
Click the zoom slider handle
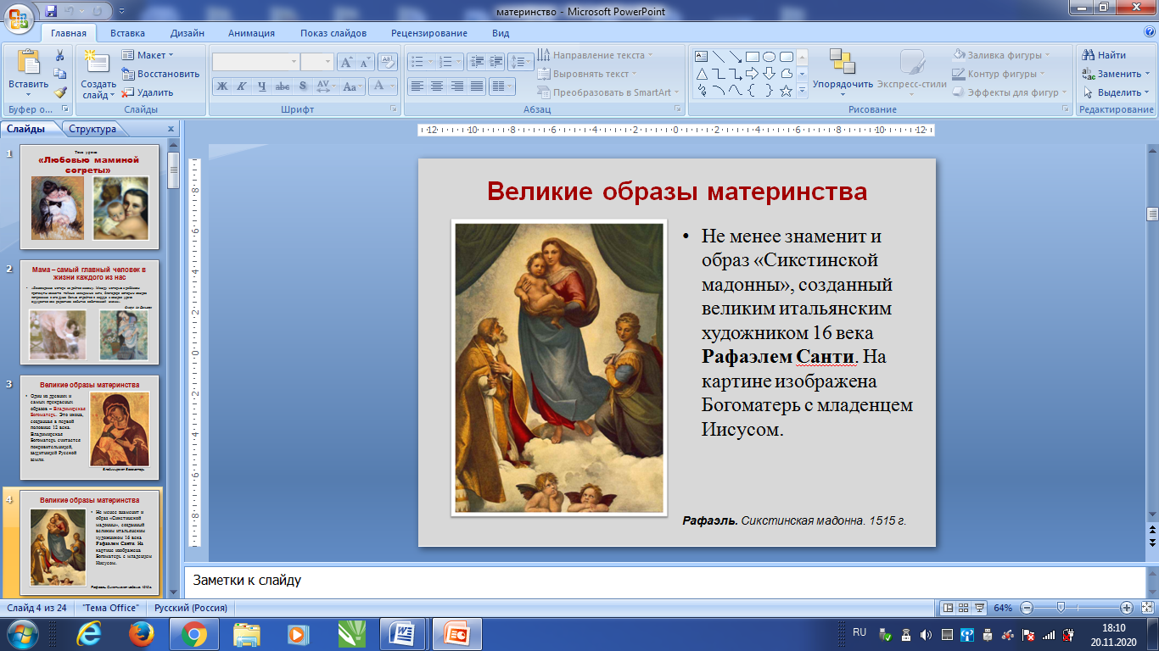[1061, 608]
